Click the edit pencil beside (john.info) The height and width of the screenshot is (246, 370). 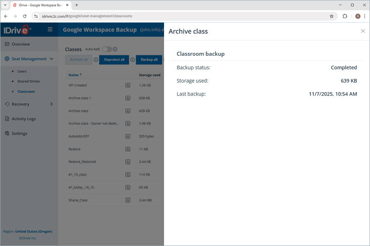(163, 30)
